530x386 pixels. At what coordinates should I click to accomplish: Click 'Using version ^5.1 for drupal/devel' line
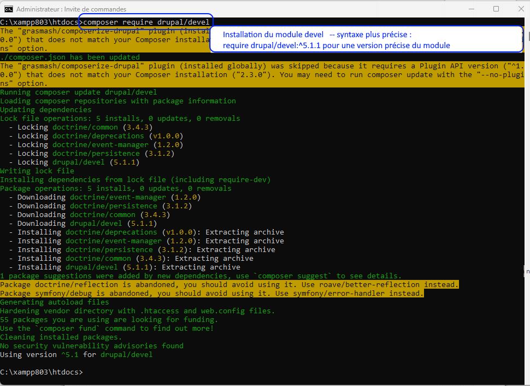click(x=76, y=355)
